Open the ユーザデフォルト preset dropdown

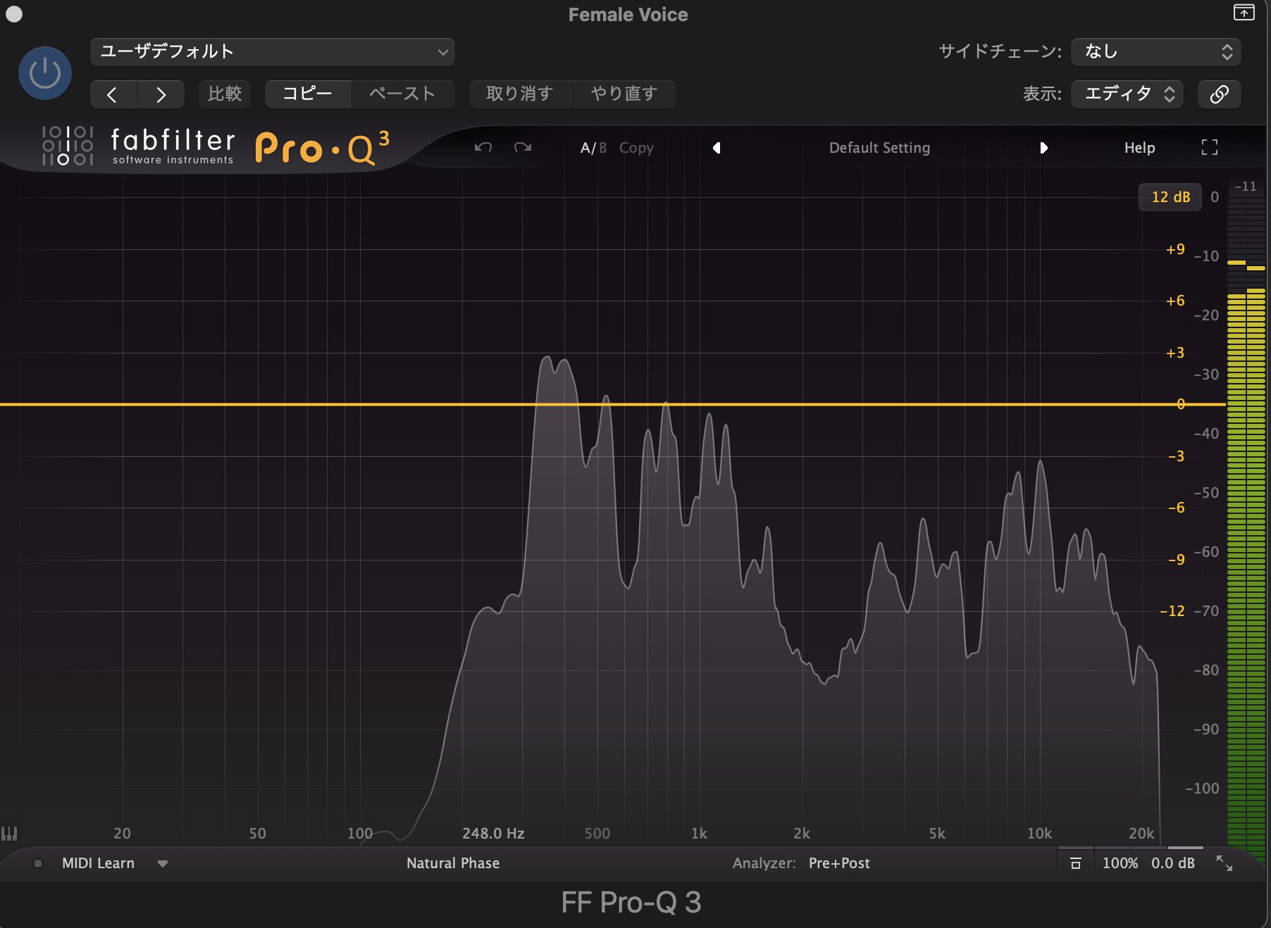click(x=272, y=52)
